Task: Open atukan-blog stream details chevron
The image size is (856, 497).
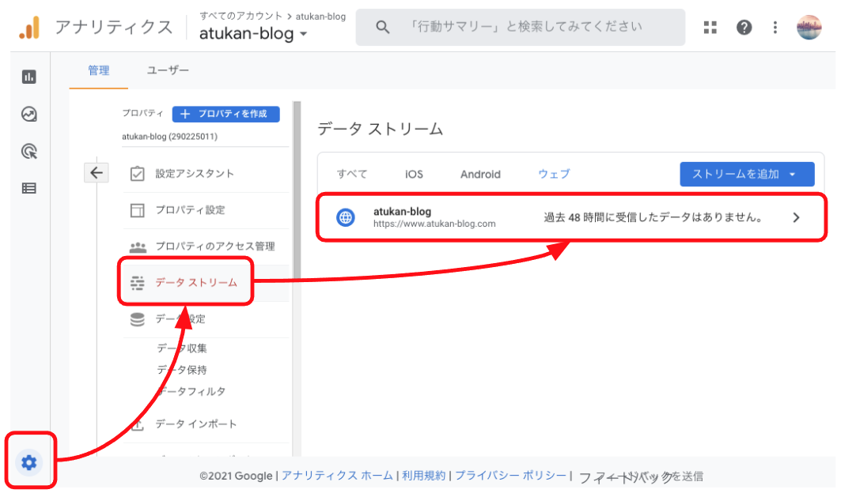Action: [x=796, y=217]
